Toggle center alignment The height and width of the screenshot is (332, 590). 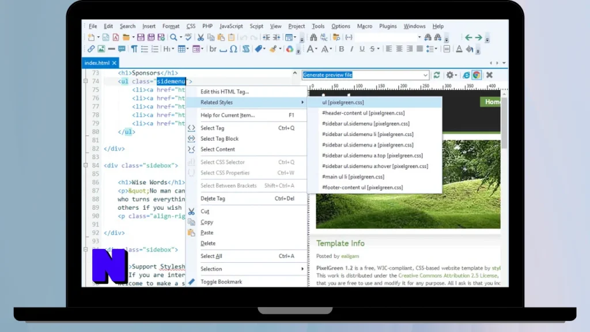point(399,49)
